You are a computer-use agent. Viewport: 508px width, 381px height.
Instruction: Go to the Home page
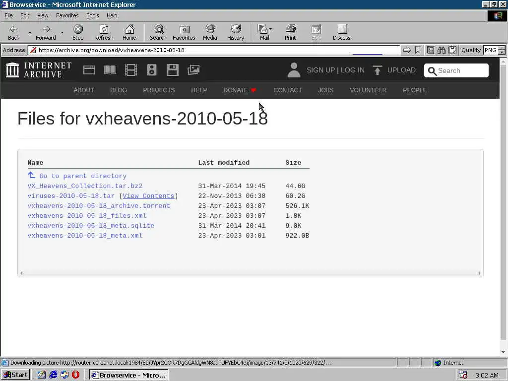129,32
